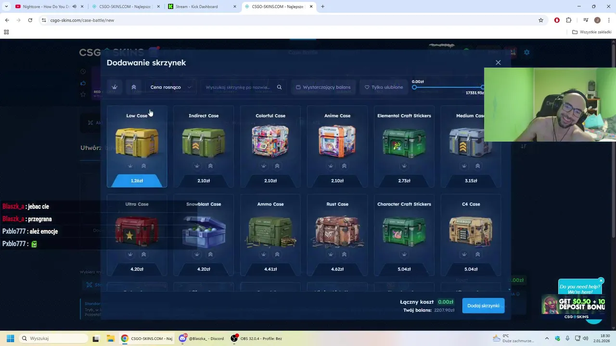Select the Anime Case image
The width and height of the screenshot is (616, 346).
[337, 141]
